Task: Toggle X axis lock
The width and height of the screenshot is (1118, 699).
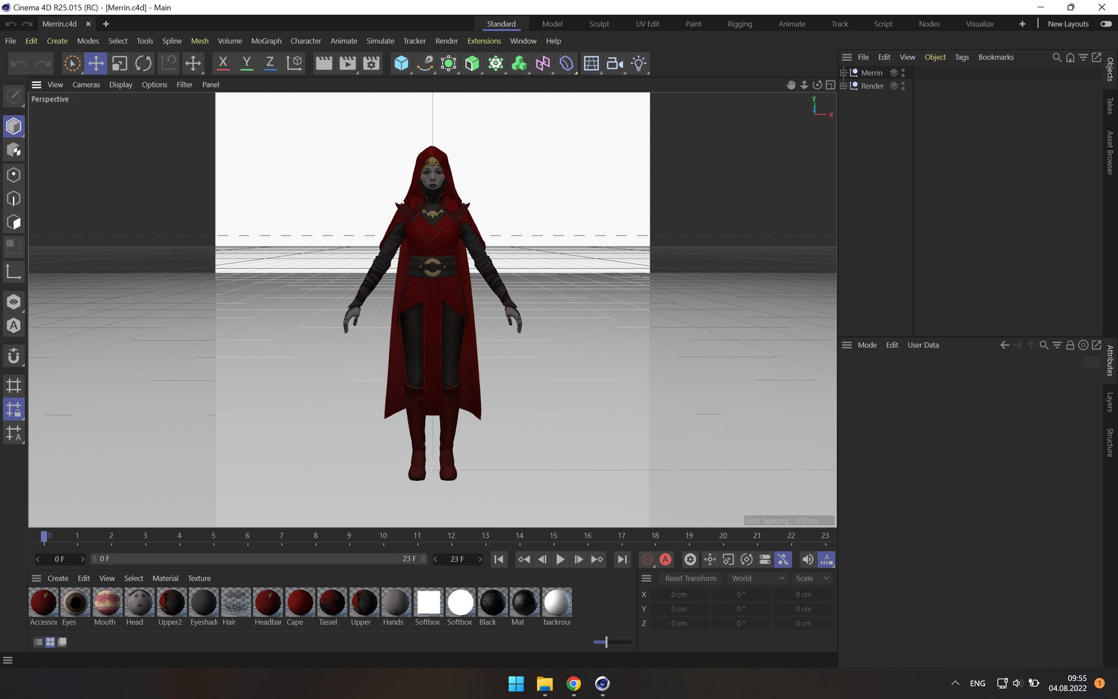Action: (x=223, y=63)
